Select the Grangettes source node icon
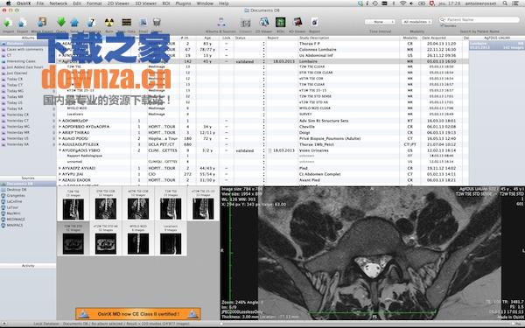 click(3, 195)
